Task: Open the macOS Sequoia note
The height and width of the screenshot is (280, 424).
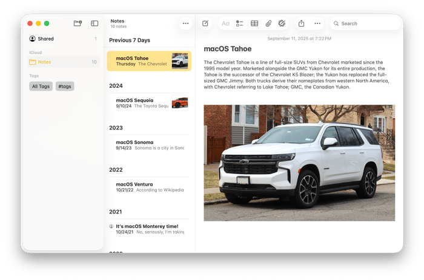Action: (x=149, y=103)
